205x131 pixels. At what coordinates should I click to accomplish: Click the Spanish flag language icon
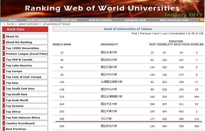click(x=201, y=20)
